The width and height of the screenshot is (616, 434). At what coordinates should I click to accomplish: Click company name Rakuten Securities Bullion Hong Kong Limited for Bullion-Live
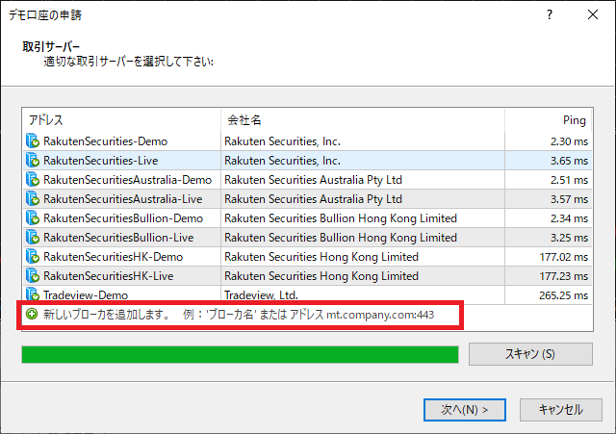pos(341,238)
